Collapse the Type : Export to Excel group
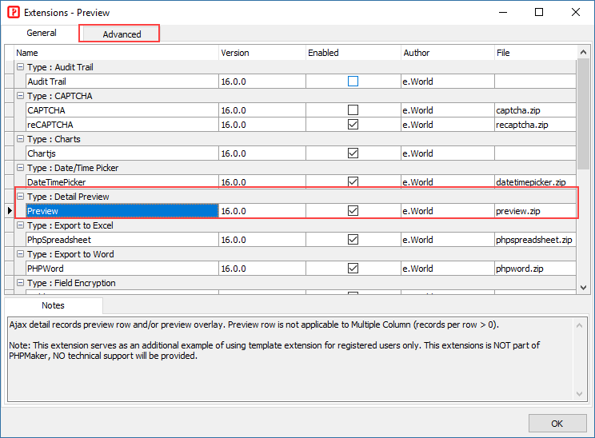Image resolution: width=595 pixels, height=438 pixels. click(x=21, y=225)
